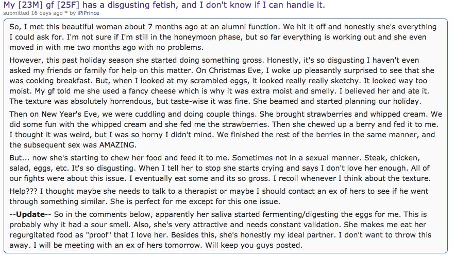Click the paragraph starting 'But... now she's starting'
The width and height of the screenshot is (455, 258).
(220, 168)
